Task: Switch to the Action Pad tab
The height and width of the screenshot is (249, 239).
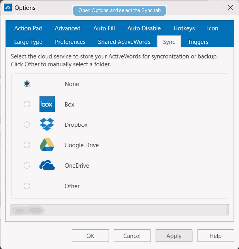Action: tap(28, 28)
